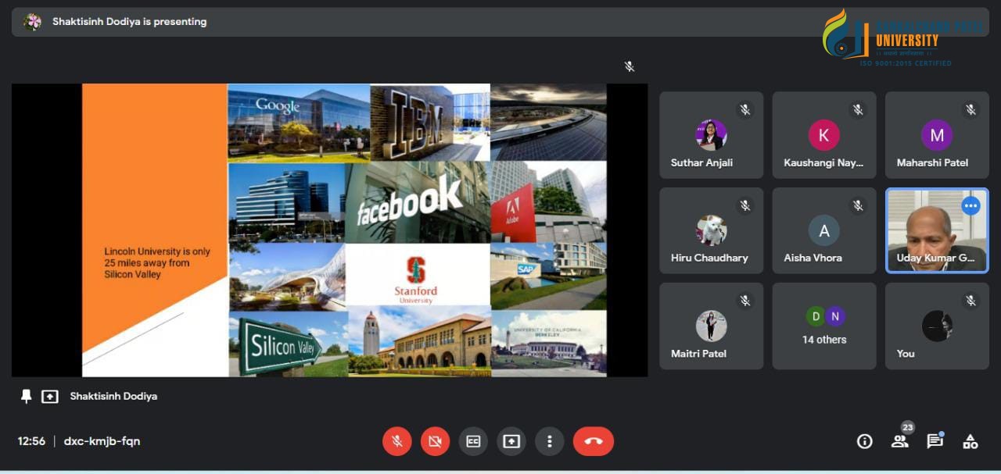Image resolution: width=1001 pixels, height=474 pixels.
Task: Click Aisha Vhora's A avatar
Action: click(x=824, y=230)
